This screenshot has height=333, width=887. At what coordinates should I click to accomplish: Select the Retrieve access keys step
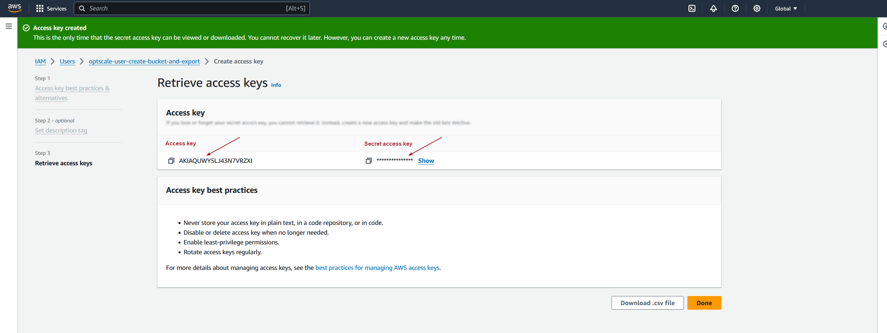(64, 163)
